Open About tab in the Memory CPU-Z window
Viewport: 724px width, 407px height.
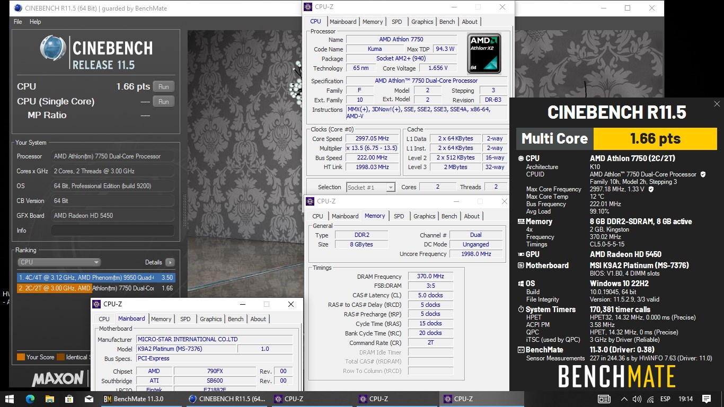pos(472,216)
